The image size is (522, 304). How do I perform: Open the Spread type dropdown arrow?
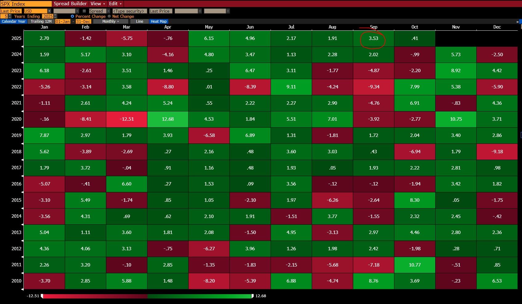108,11
